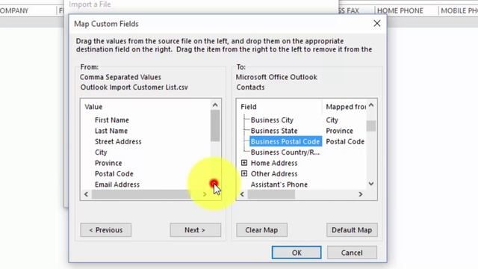Select the Assistant's Phone field
This screenshot has height=269, width=478.
[x=279, y=185]
